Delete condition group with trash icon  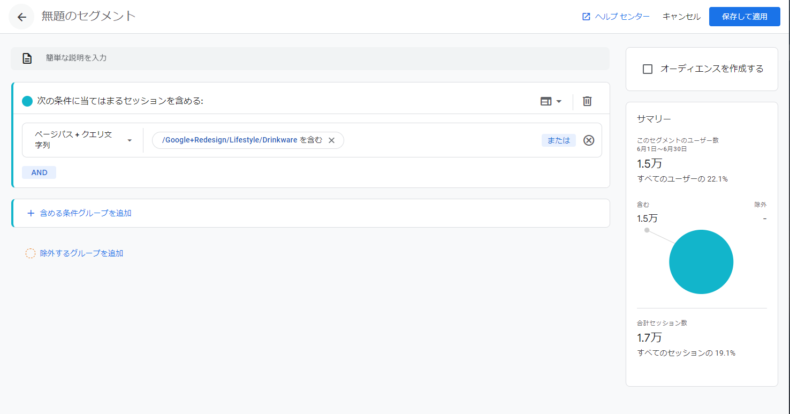(x=587, y=101)
